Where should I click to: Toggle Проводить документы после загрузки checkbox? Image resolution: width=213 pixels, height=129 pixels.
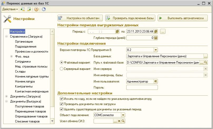tap(61, 104)
